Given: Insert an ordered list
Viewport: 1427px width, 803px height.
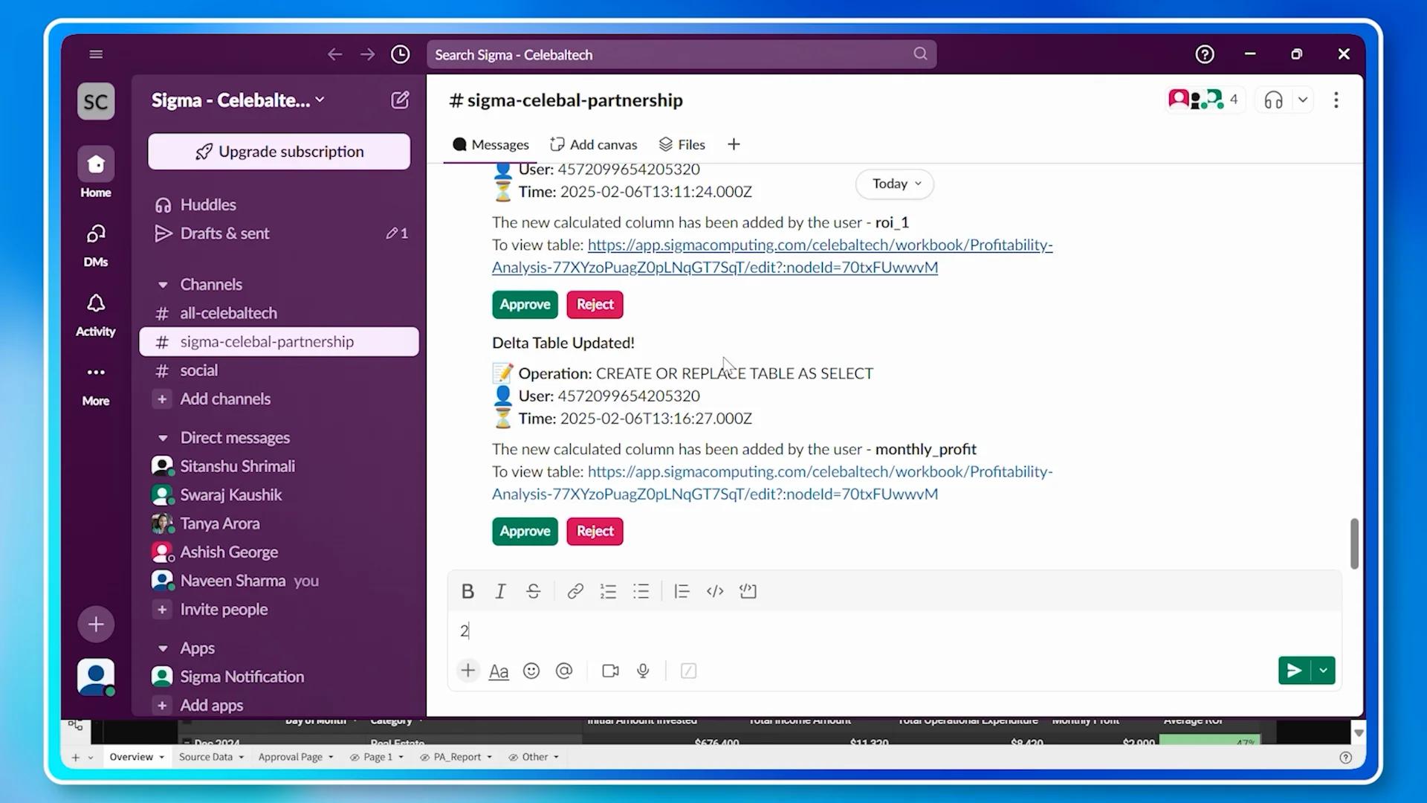Looking at the screenshot, I should click(609, 592).
